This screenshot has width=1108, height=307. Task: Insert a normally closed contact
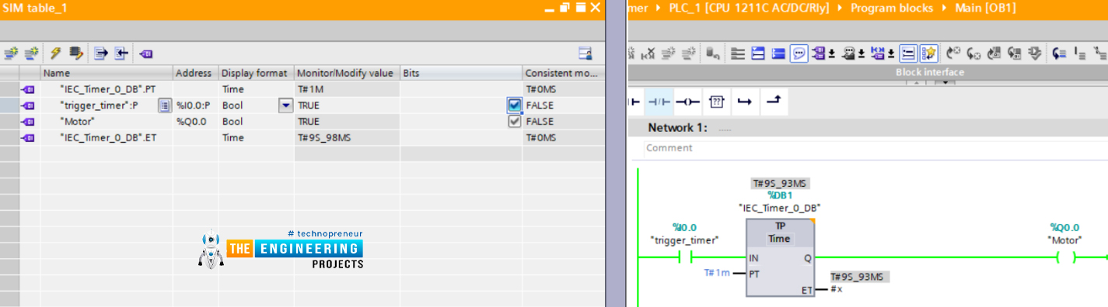tap(659, 102)
